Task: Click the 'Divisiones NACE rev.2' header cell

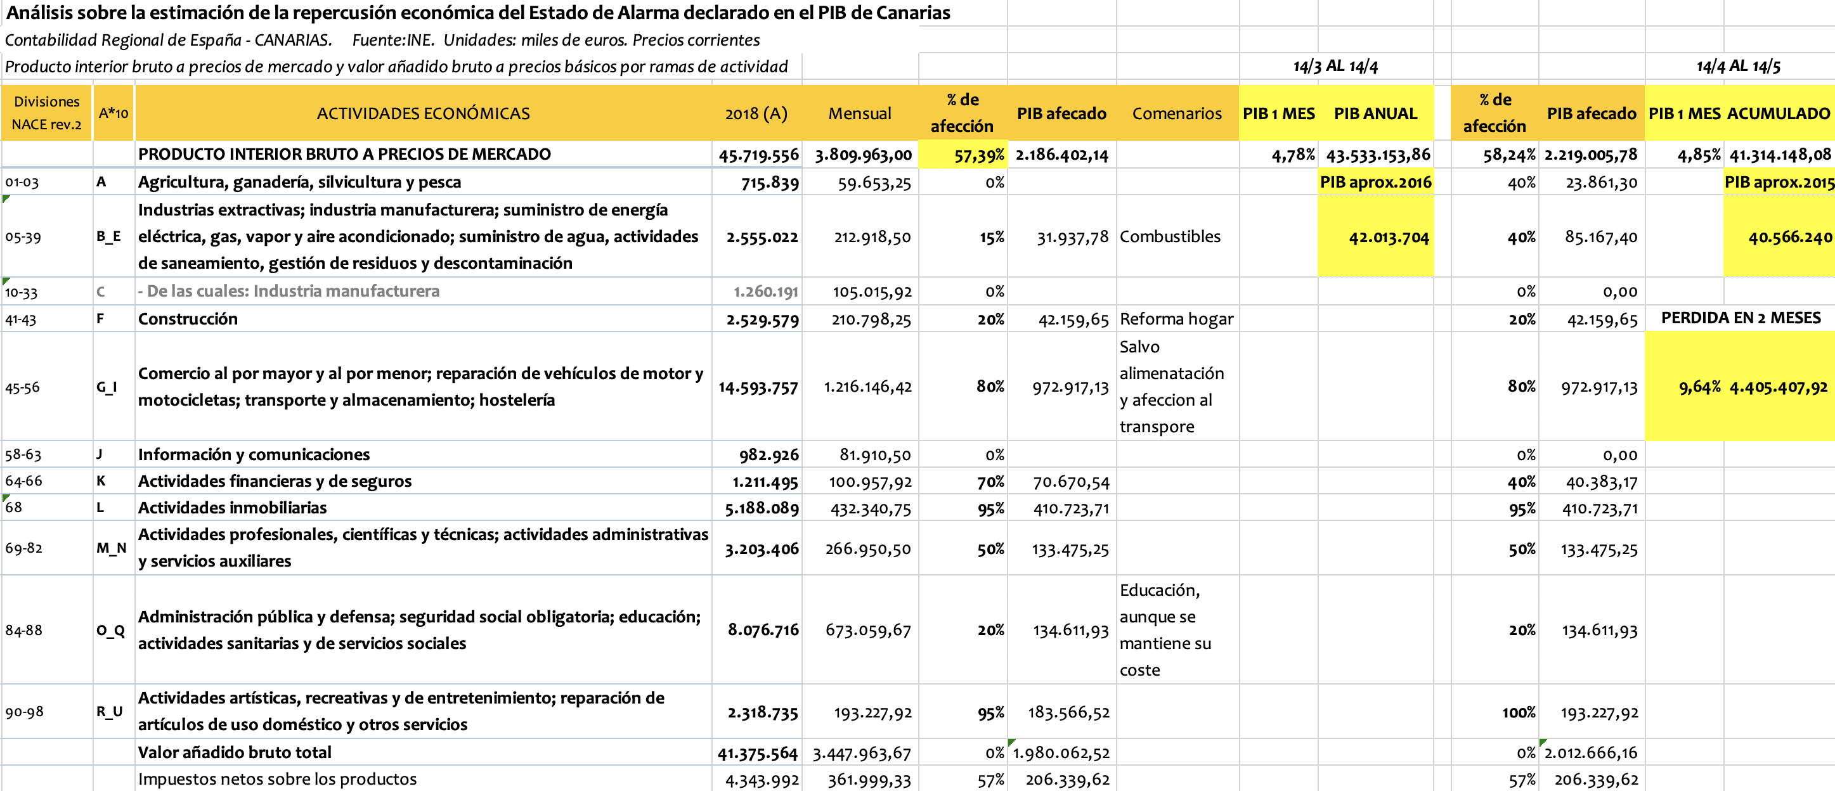Action: tap(46, 113)
